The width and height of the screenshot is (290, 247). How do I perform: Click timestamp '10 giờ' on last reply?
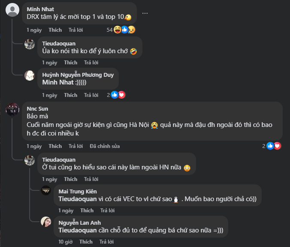tap(65, 242)
